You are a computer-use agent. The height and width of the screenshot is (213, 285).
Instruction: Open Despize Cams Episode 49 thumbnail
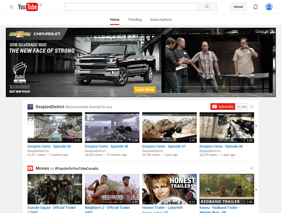(55, 128)
